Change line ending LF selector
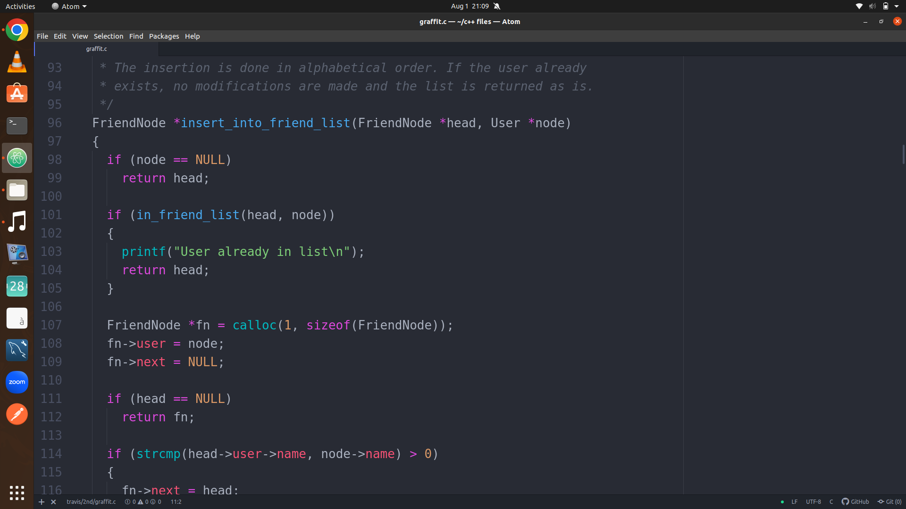 point(795,502)
